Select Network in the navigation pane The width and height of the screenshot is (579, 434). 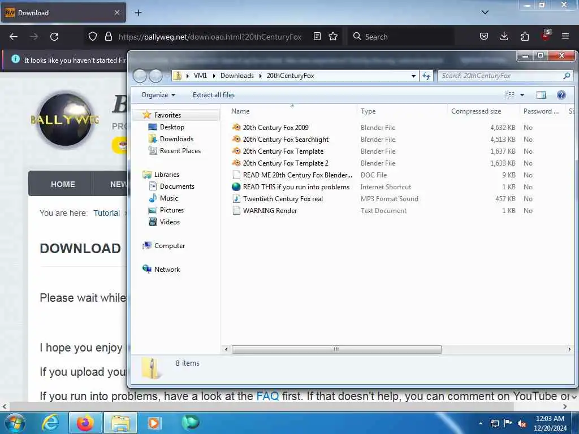click(x=167, y=270)
